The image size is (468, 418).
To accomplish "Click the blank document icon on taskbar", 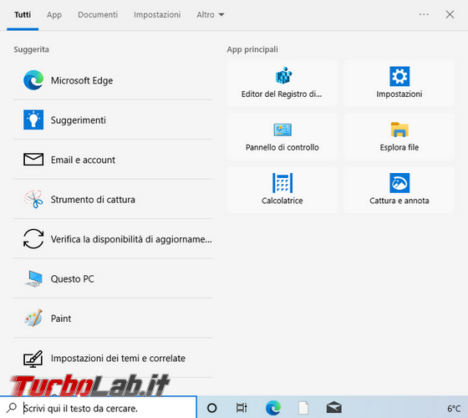I will coord(303,408).
